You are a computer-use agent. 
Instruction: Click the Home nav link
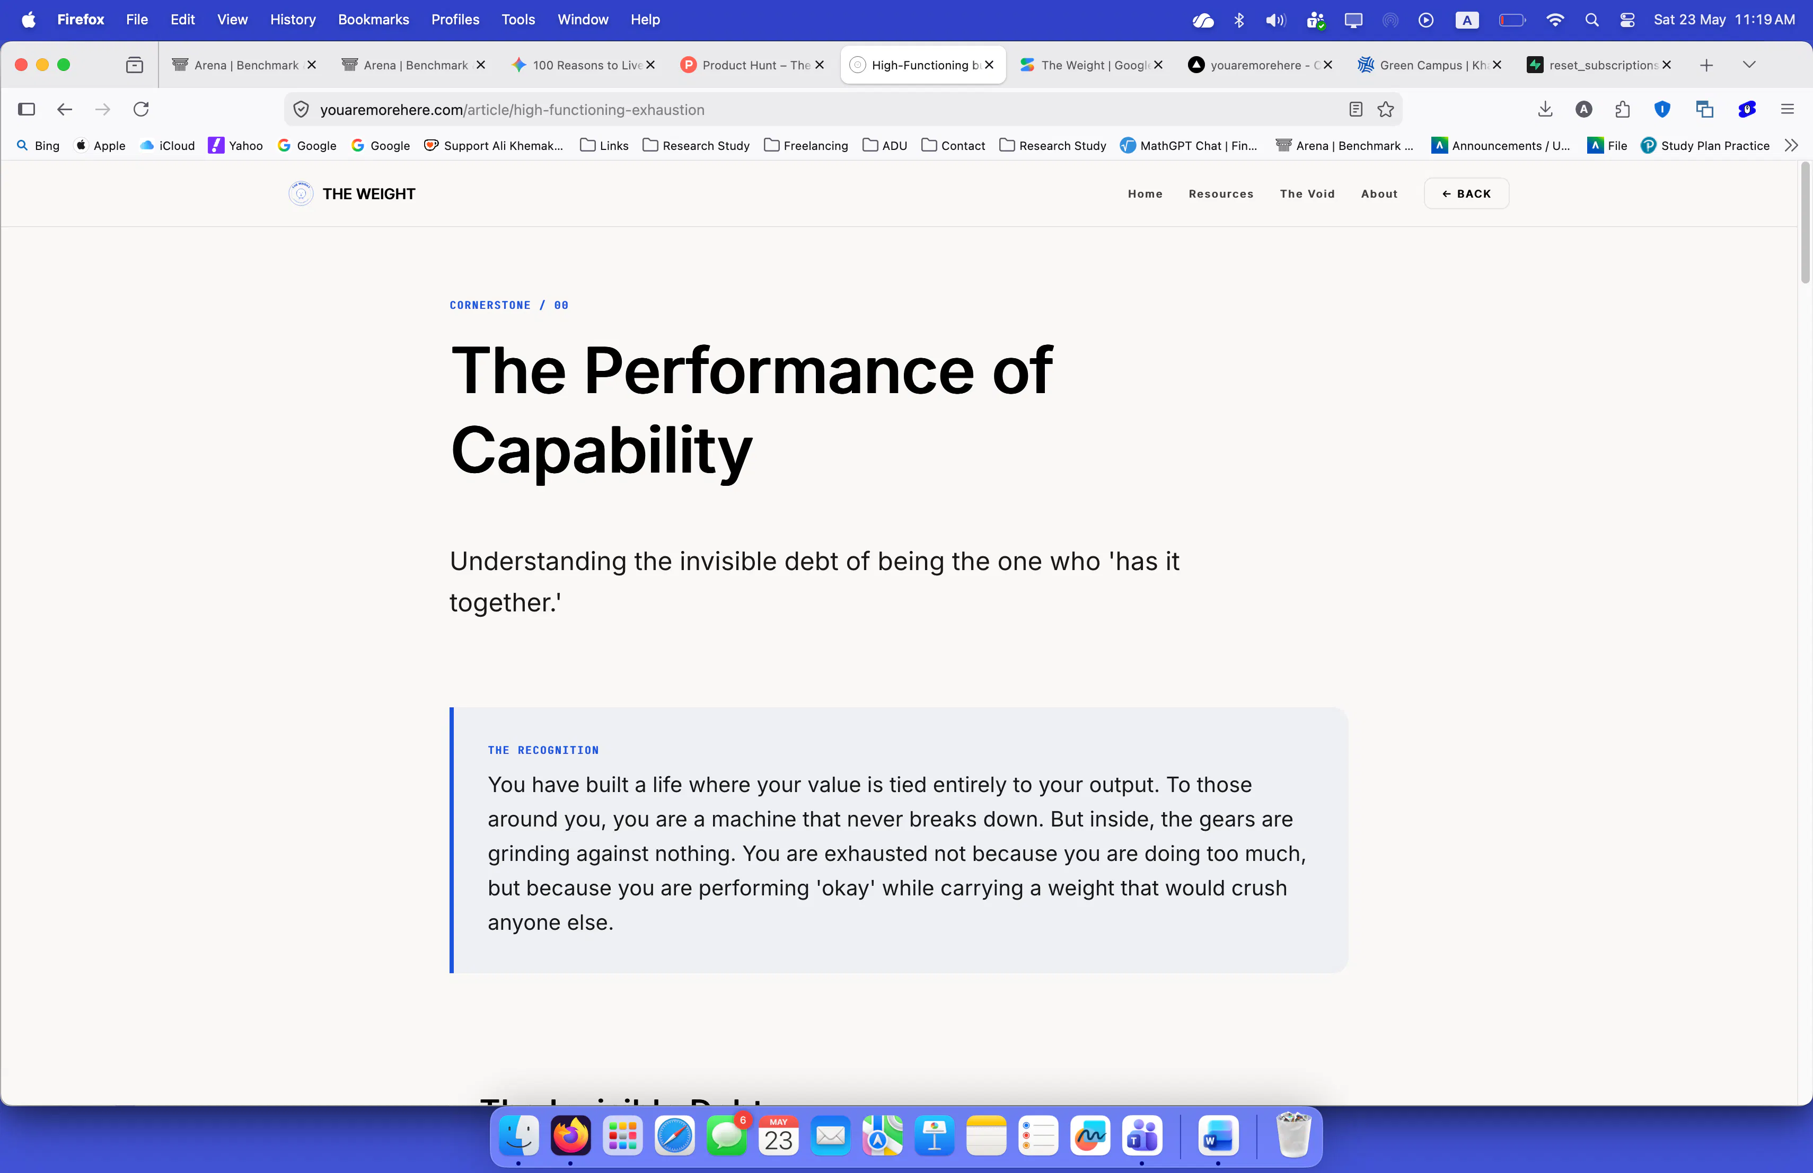coord(1145,194)
